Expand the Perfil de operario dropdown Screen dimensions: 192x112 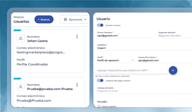coord(116,60)
